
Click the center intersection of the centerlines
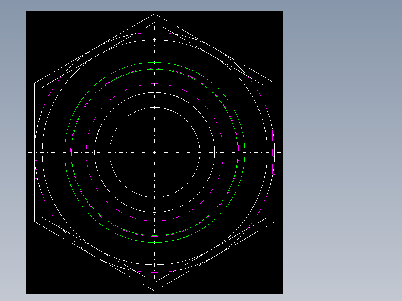(x=155, y=152)
